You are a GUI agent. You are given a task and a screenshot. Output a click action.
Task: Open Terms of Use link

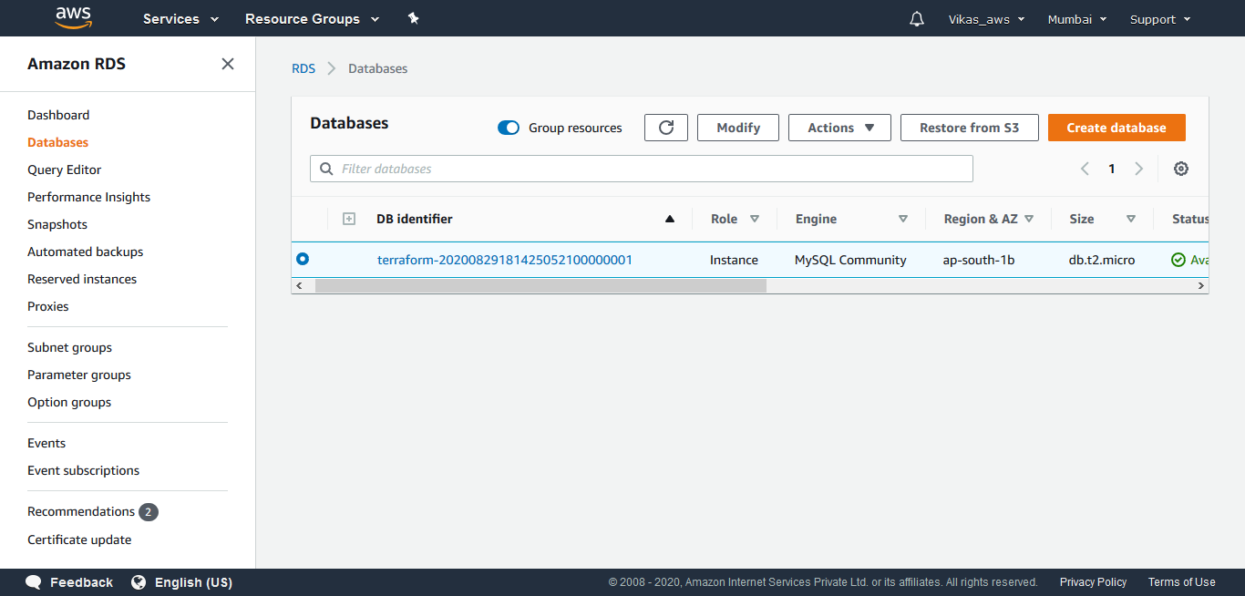point(1181,582)
